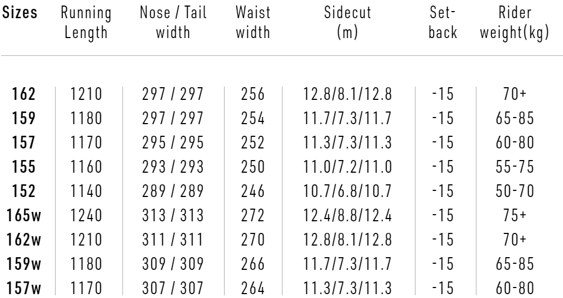Viewport: 563px width, 298px height.
Task: Select the 313 / 313 nose tail cell
Action: click(x=173, y=215)
